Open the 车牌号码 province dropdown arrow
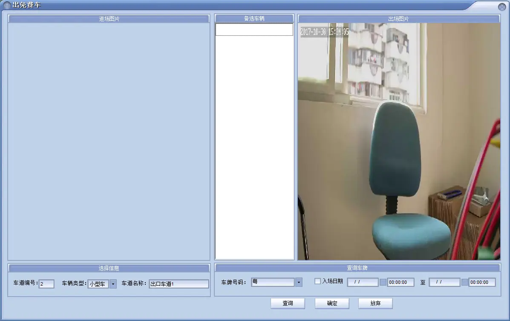Screen dimensions: 510x321 (299, 282)
